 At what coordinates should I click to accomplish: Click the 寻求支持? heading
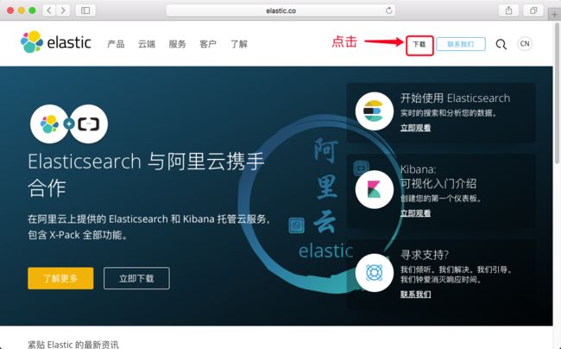click(x=425, y=255)
